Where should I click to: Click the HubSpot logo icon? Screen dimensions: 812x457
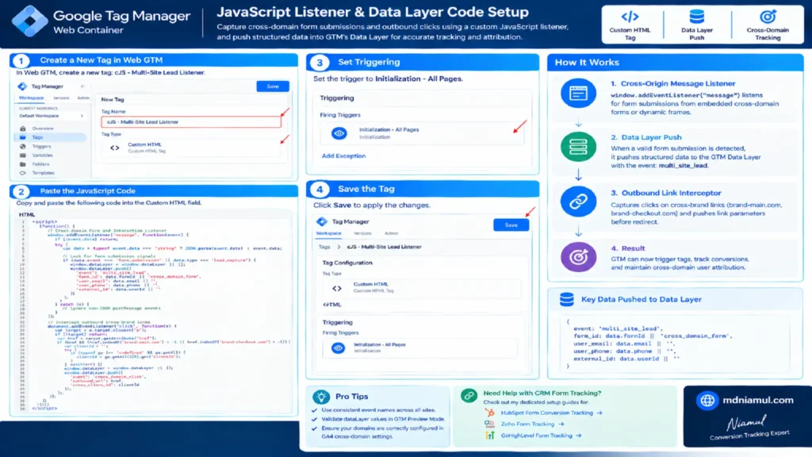[489, 413]
